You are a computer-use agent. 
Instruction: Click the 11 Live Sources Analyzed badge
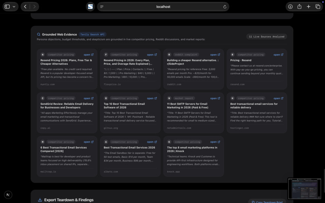(x=267, y=37)
